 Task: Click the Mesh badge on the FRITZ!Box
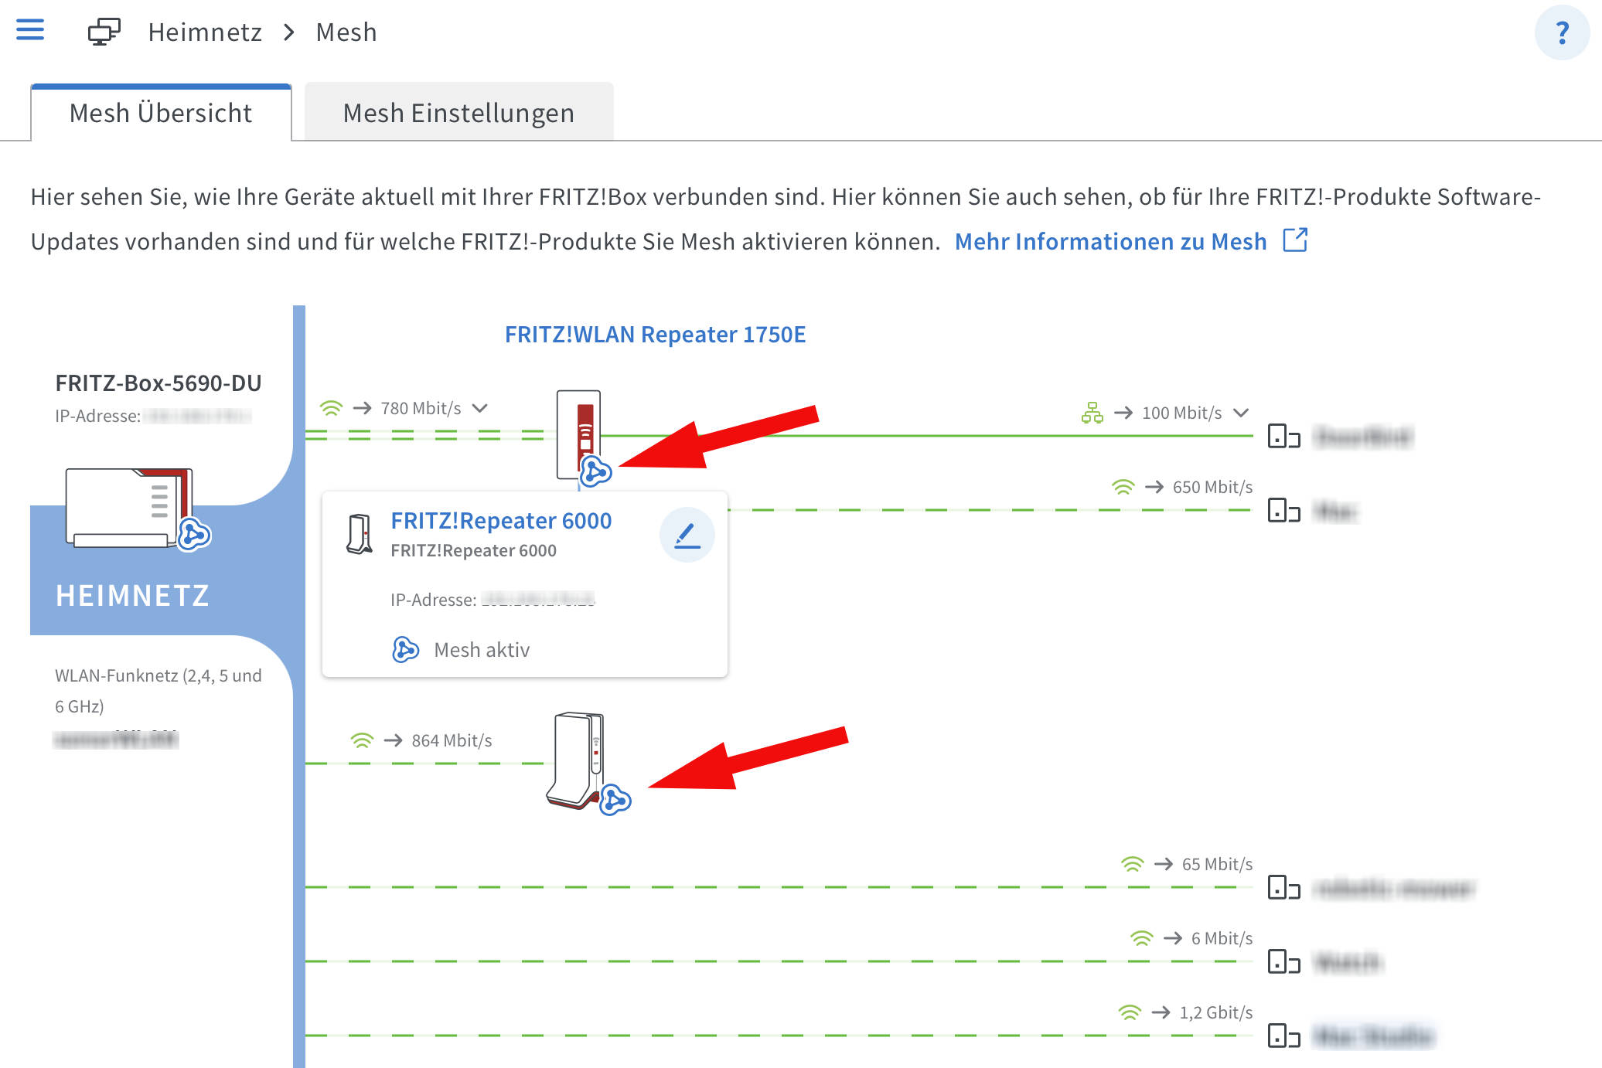tap(194, 534)
